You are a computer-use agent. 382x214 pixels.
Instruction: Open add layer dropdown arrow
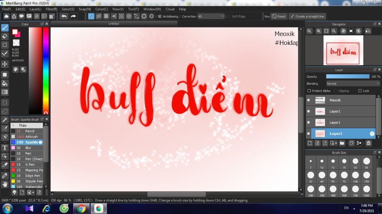click(336, 143)
